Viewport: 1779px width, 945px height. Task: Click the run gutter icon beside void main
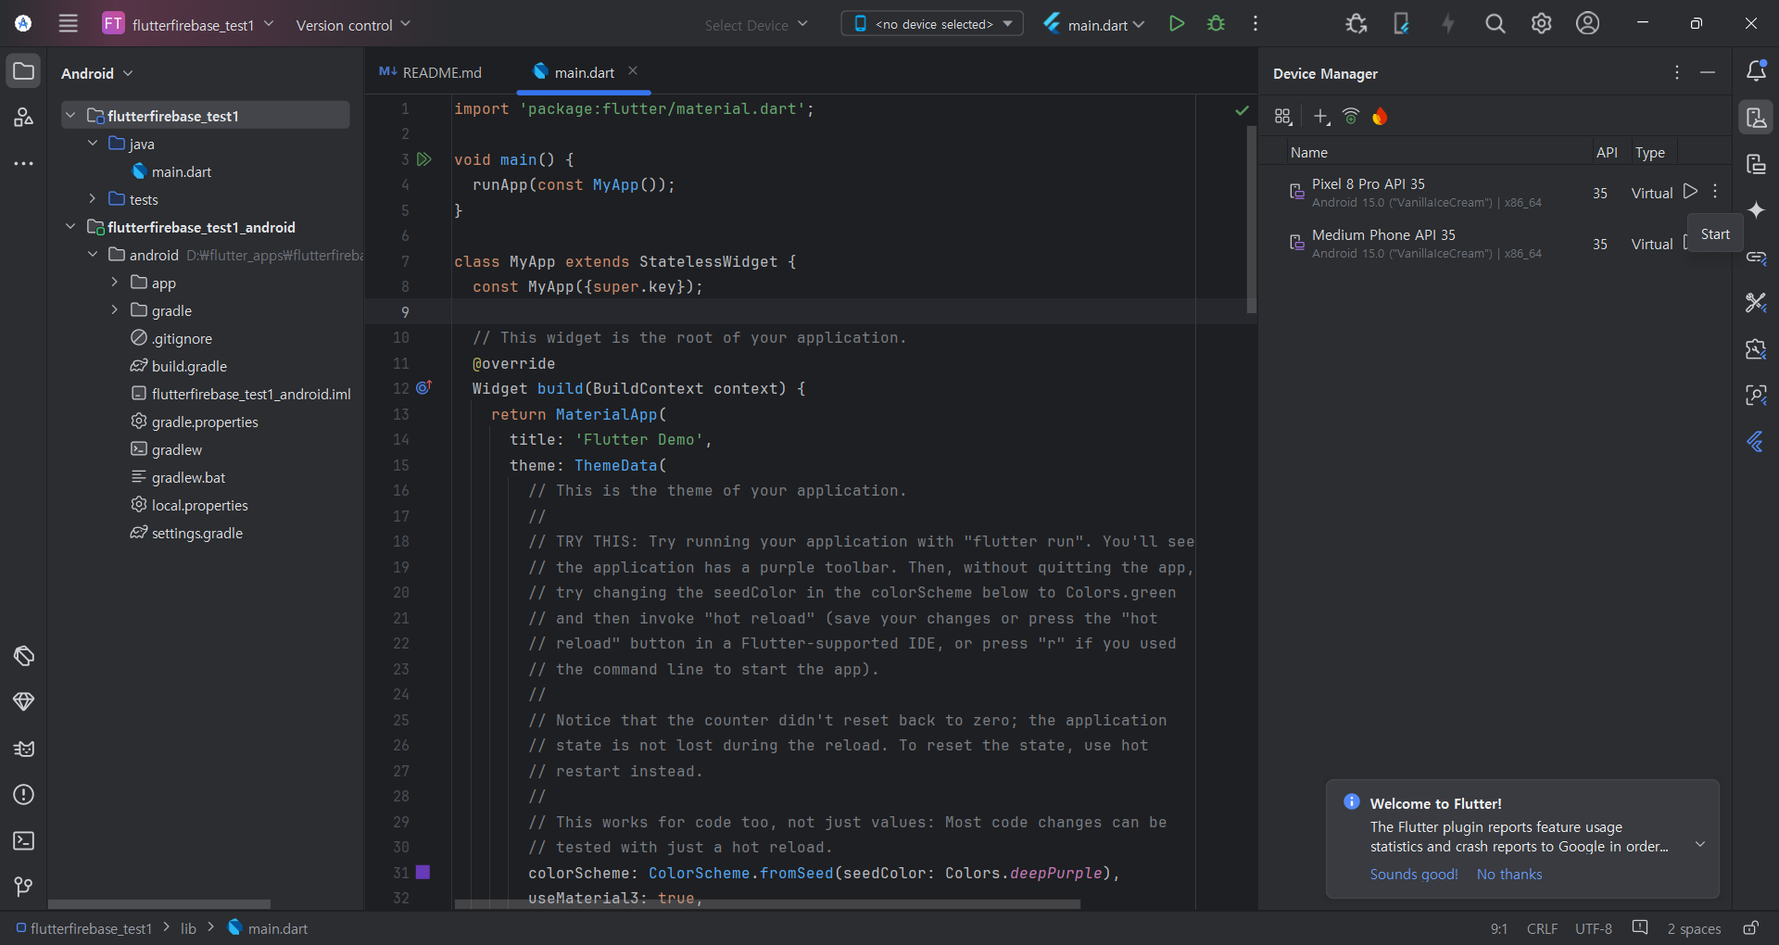tap(424, 159)
